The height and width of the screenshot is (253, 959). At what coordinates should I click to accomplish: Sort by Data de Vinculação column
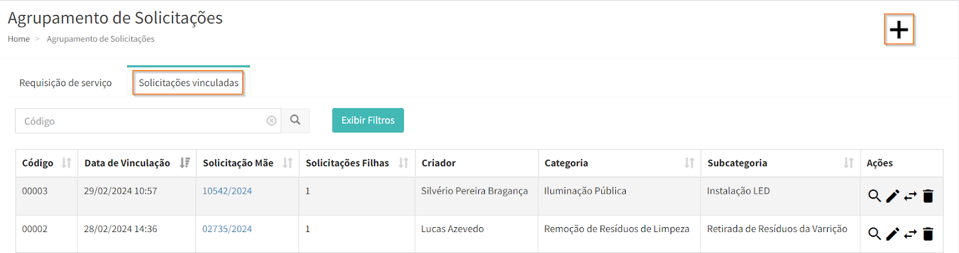185,163
